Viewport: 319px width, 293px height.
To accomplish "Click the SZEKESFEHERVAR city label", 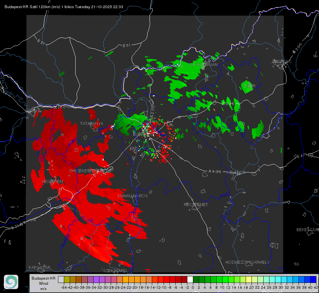I will pyautogui.click(x=93, y=171).
